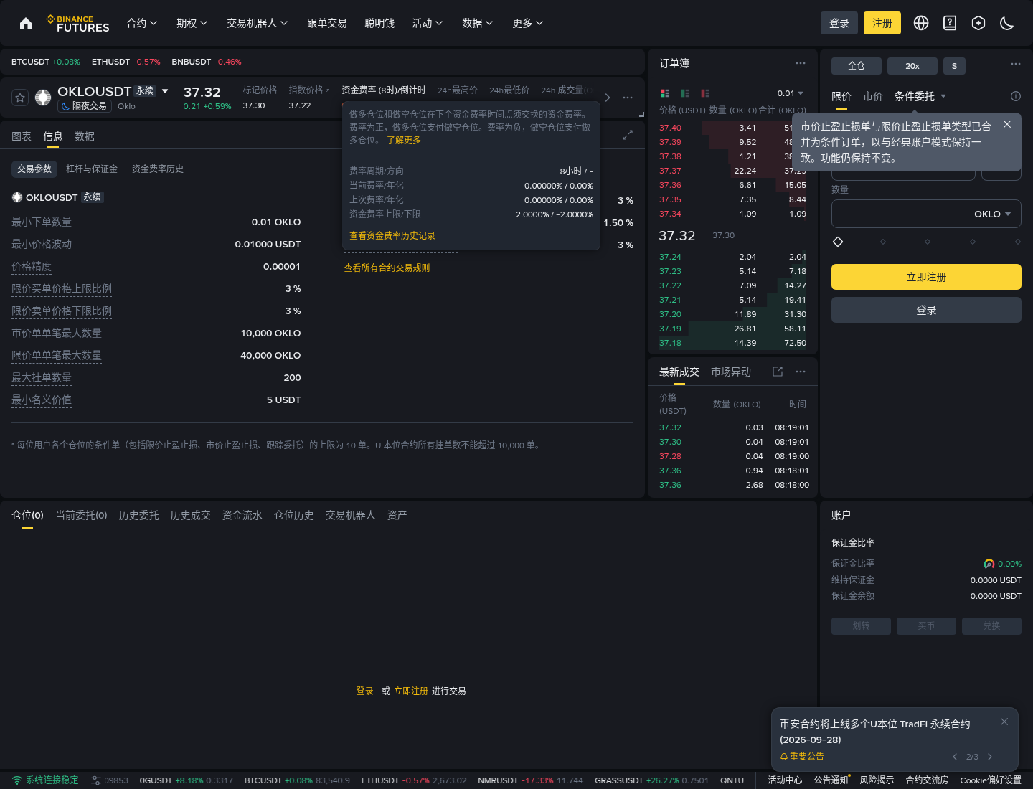Open ticker preferences at status bar

(x=96, y=780)
